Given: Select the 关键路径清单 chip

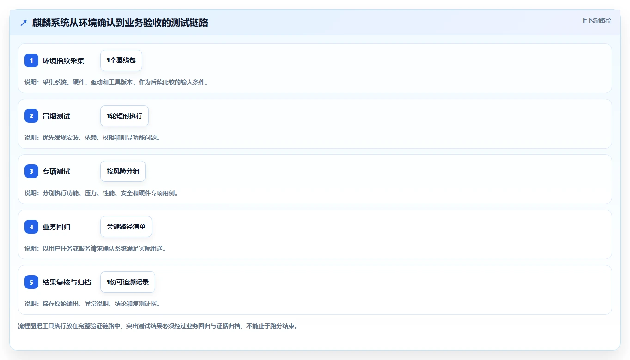Looking at the screenshot, I should pyautogui.click(x=126, y=227).
